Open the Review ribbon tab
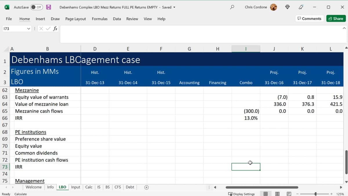This screenshot has width=348, height=196. tap(132, 19)
